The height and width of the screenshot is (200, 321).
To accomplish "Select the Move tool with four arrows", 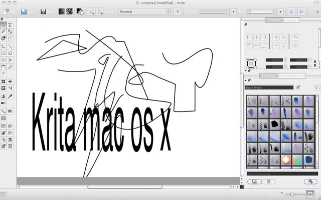I will click(10, 81).
